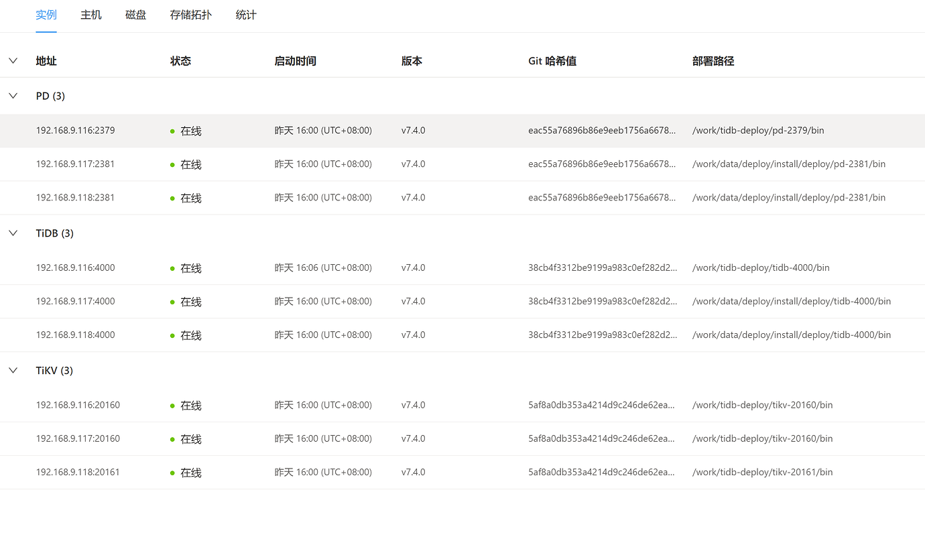Click the PD address 192.168.9.116:2379
Screen dimensions: 925x547
(x=75, y=130)
